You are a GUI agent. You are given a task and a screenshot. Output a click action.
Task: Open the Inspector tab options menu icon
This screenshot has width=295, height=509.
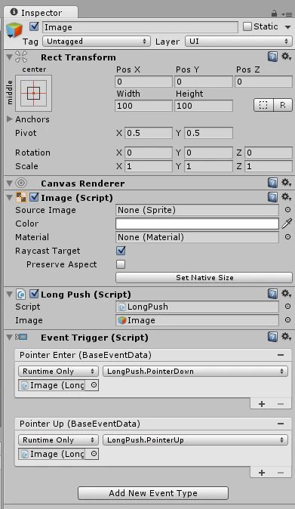286,14
